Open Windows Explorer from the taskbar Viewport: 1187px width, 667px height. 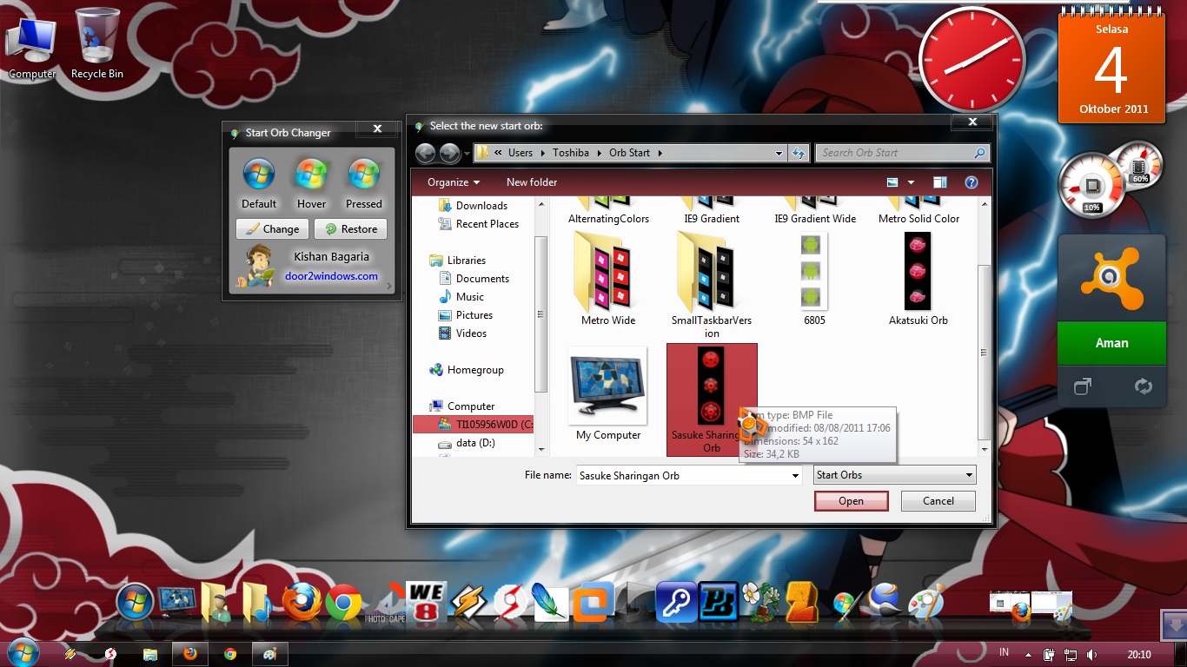[149, 654]
